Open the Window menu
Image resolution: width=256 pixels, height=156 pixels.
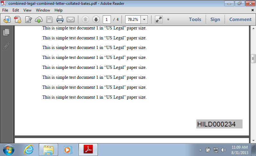[43, 10]
